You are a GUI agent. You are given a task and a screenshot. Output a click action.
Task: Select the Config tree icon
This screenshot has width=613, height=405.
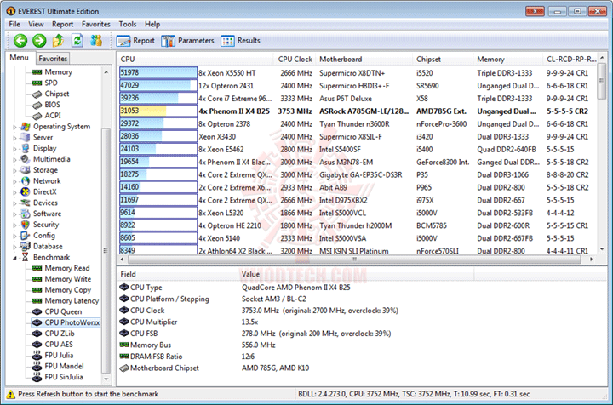tap(26, 236)
